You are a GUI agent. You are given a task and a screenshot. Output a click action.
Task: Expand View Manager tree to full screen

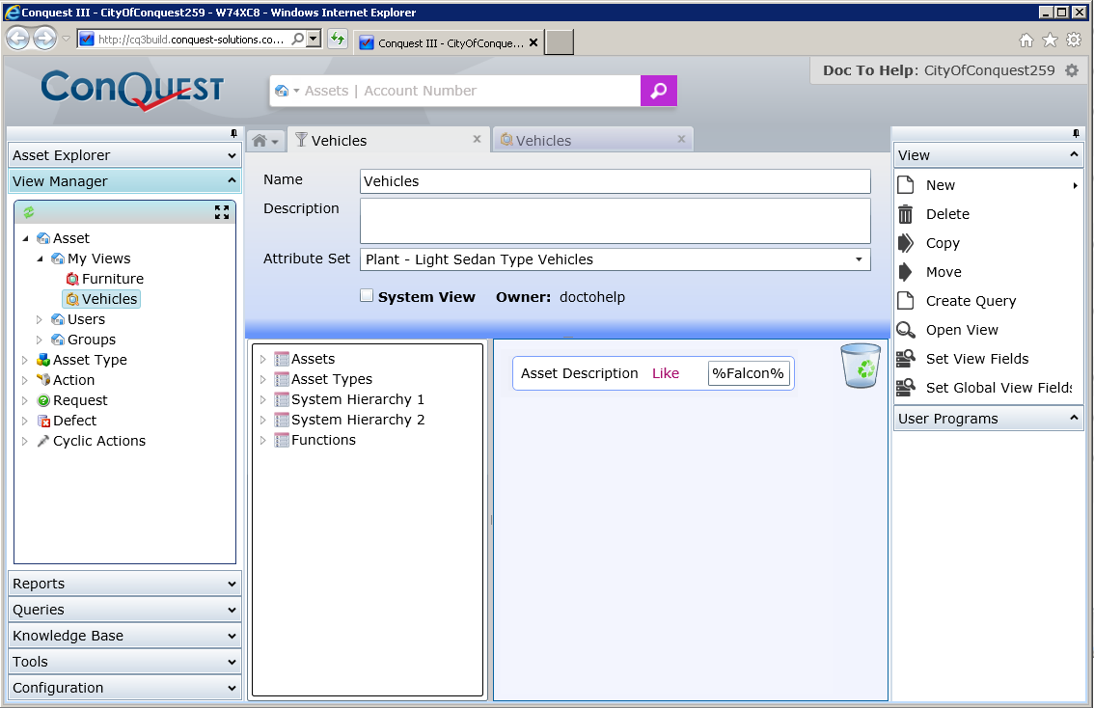coord(222,212)
